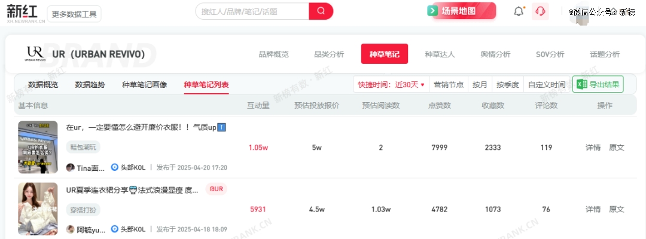Click 头部KOL badge on 阿毓yu's note
646x239 pixels.
(129, 229)
